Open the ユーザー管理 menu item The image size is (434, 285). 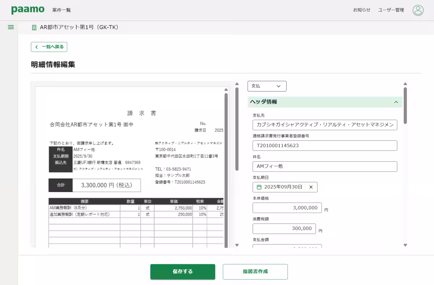[391, 10]
